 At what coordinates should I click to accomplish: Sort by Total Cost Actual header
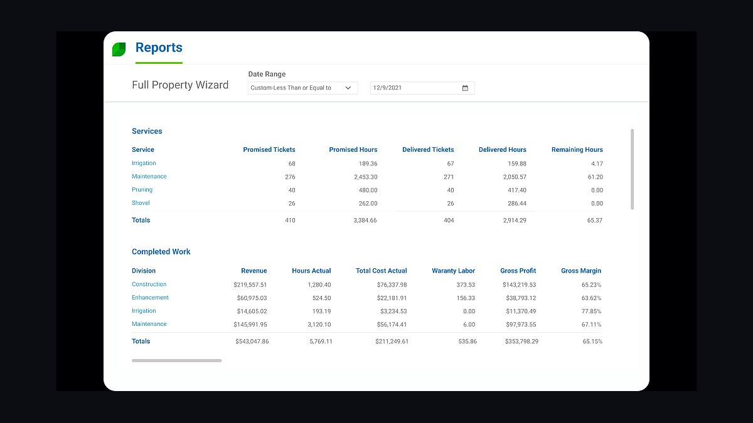point(382,271)
